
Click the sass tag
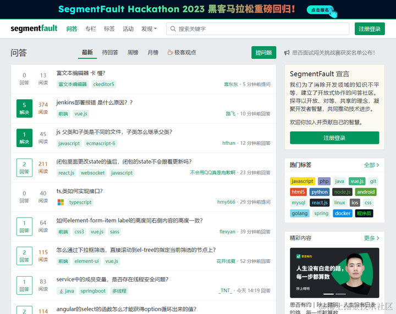point(114,232)
